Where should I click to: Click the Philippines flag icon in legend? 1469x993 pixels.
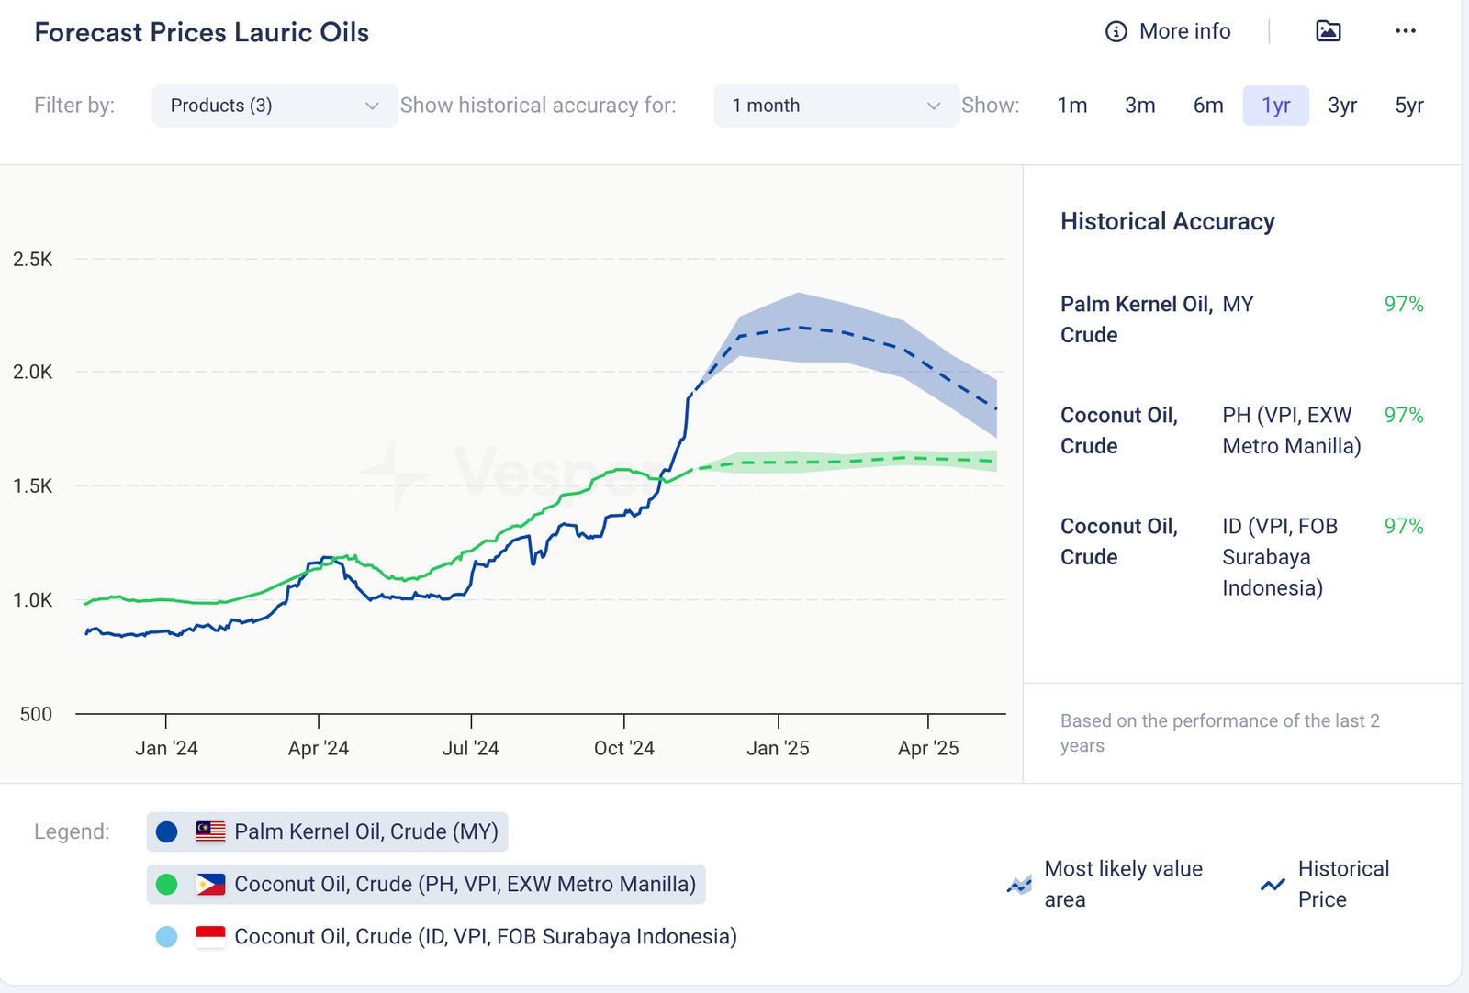210,885
